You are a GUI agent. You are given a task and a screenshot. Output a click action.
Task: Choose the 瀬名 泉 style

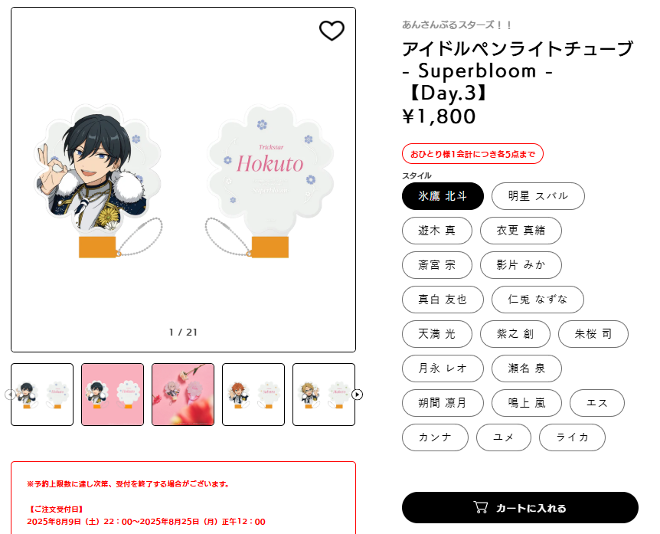point(527,369)
